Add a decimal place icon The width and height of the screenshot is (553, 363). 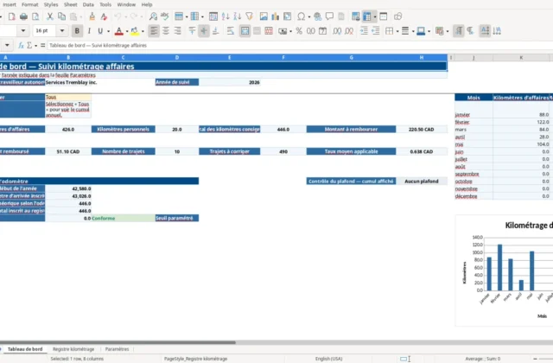337,31
